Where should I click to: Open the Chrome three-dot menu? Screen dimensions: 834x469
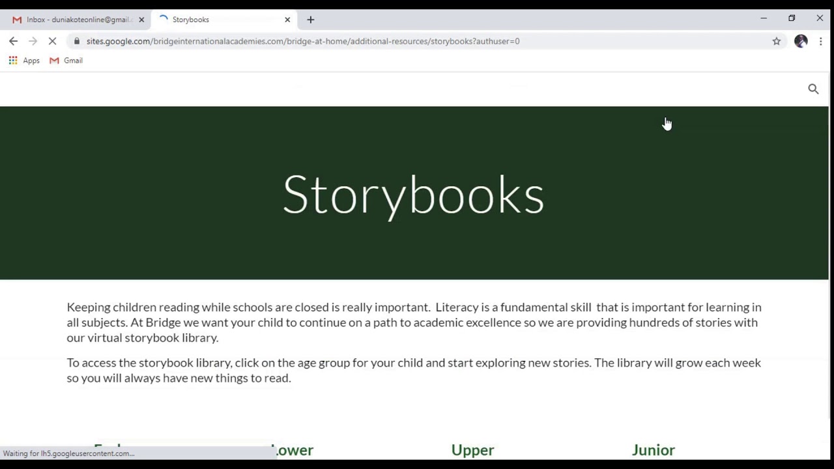(821, 41)
